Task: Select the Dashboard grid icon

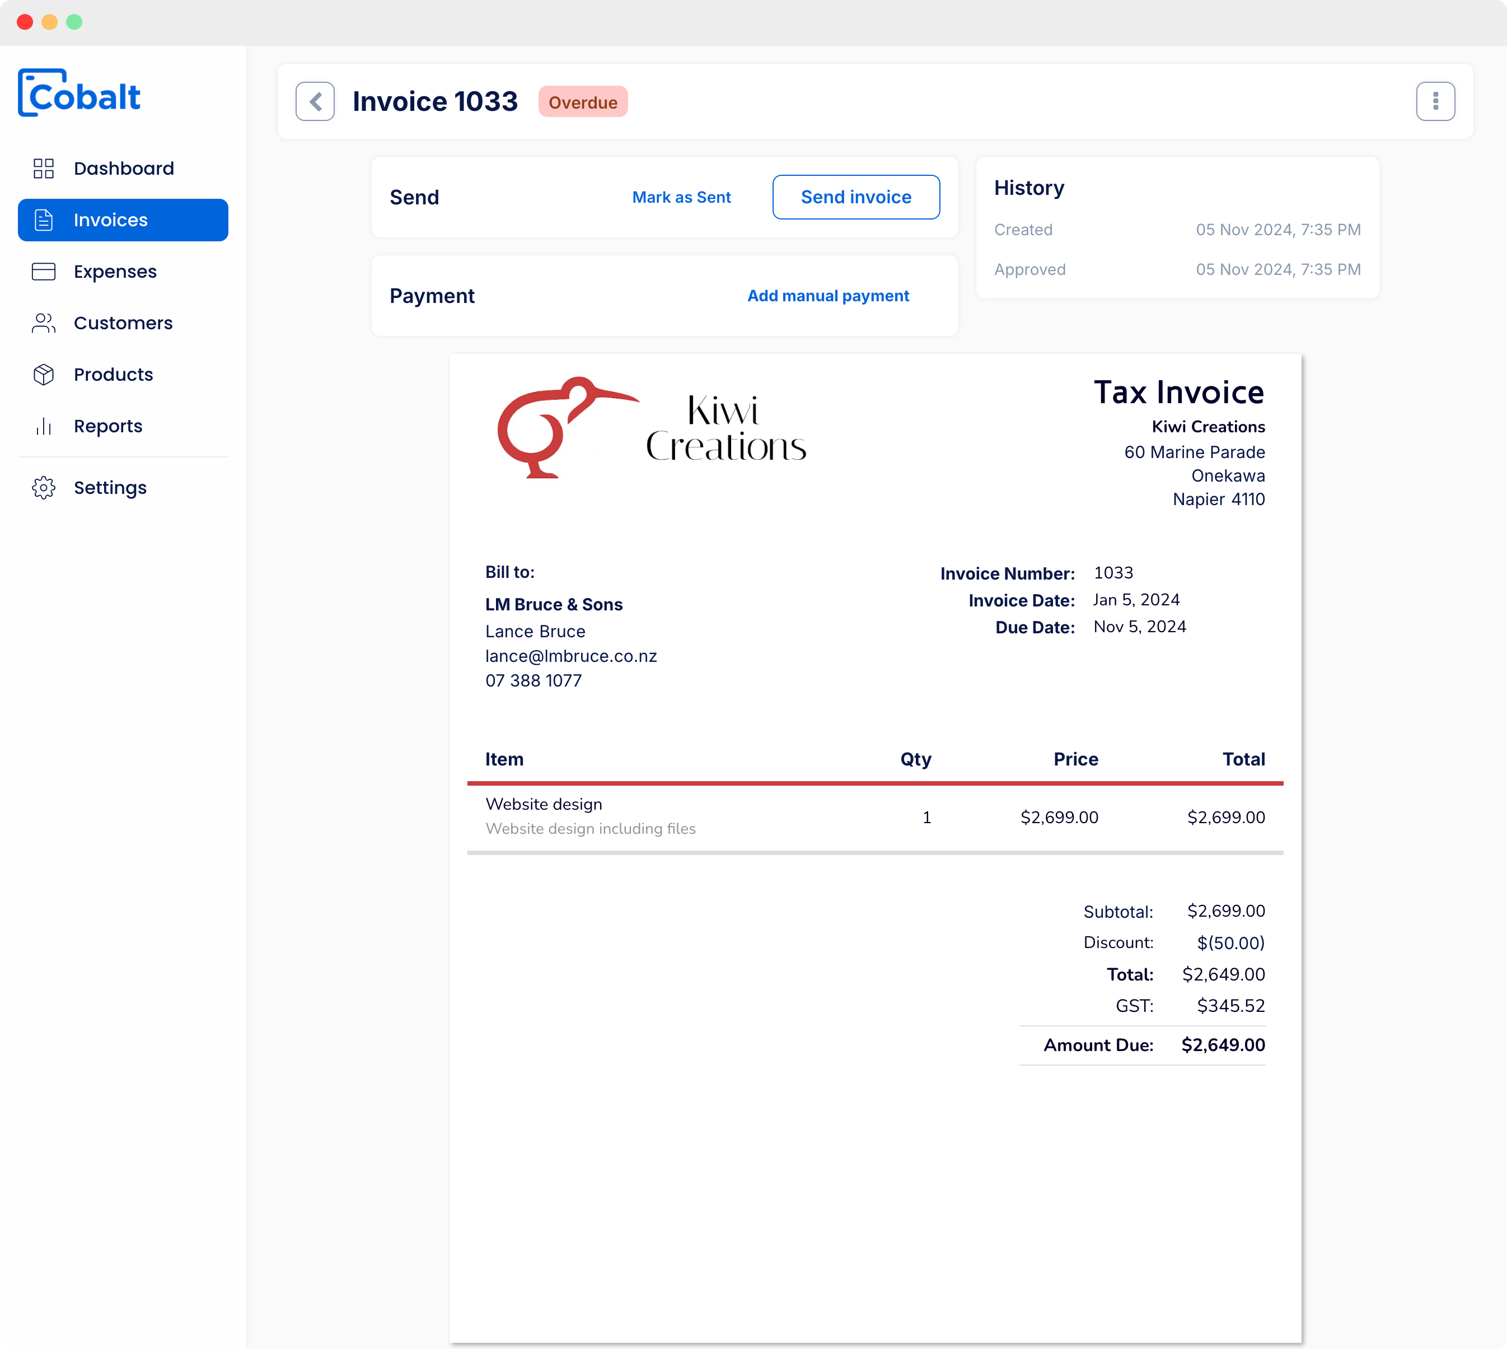Action: click(43, 168)
